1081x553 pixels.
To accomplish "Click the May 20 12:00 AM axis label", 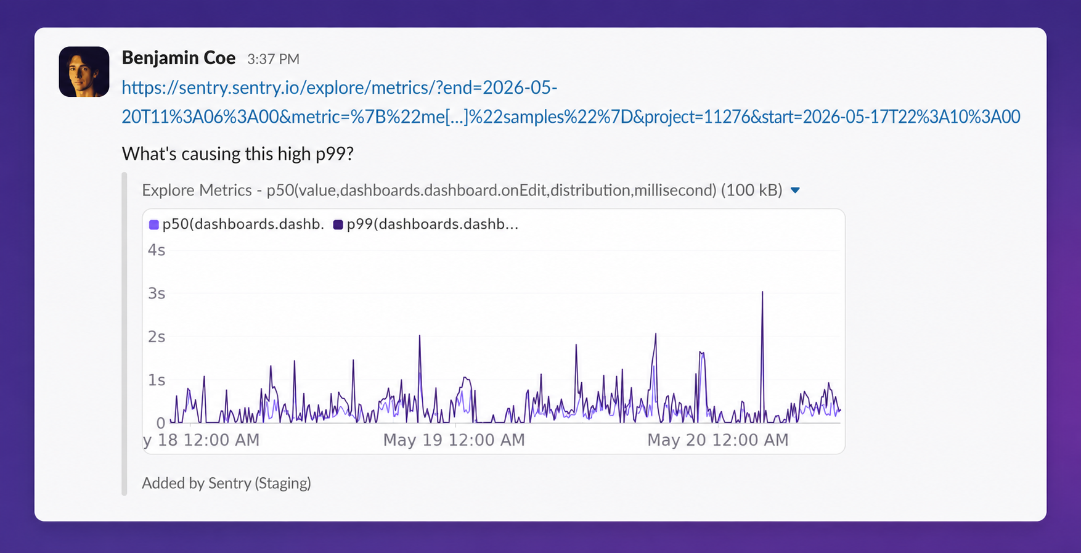I will (x=718, y=440).
